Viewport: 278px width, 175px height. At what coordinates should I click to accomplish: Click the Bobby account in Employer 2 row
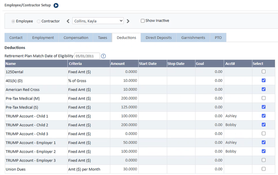pos(231,151)
